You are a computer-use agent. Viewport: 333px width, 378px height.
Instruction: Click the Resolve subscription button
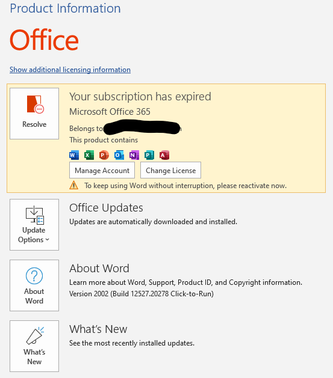pos(34,114)
